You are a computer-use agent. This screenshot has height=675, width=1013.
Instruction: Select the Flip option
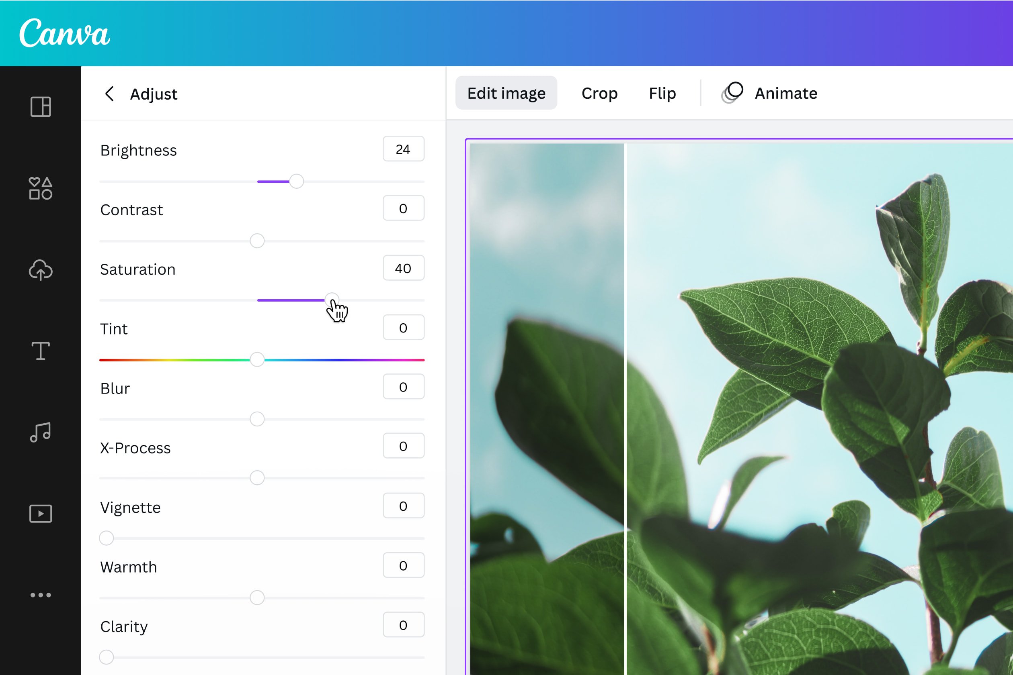pyautogui.click(x=662, y=93)
